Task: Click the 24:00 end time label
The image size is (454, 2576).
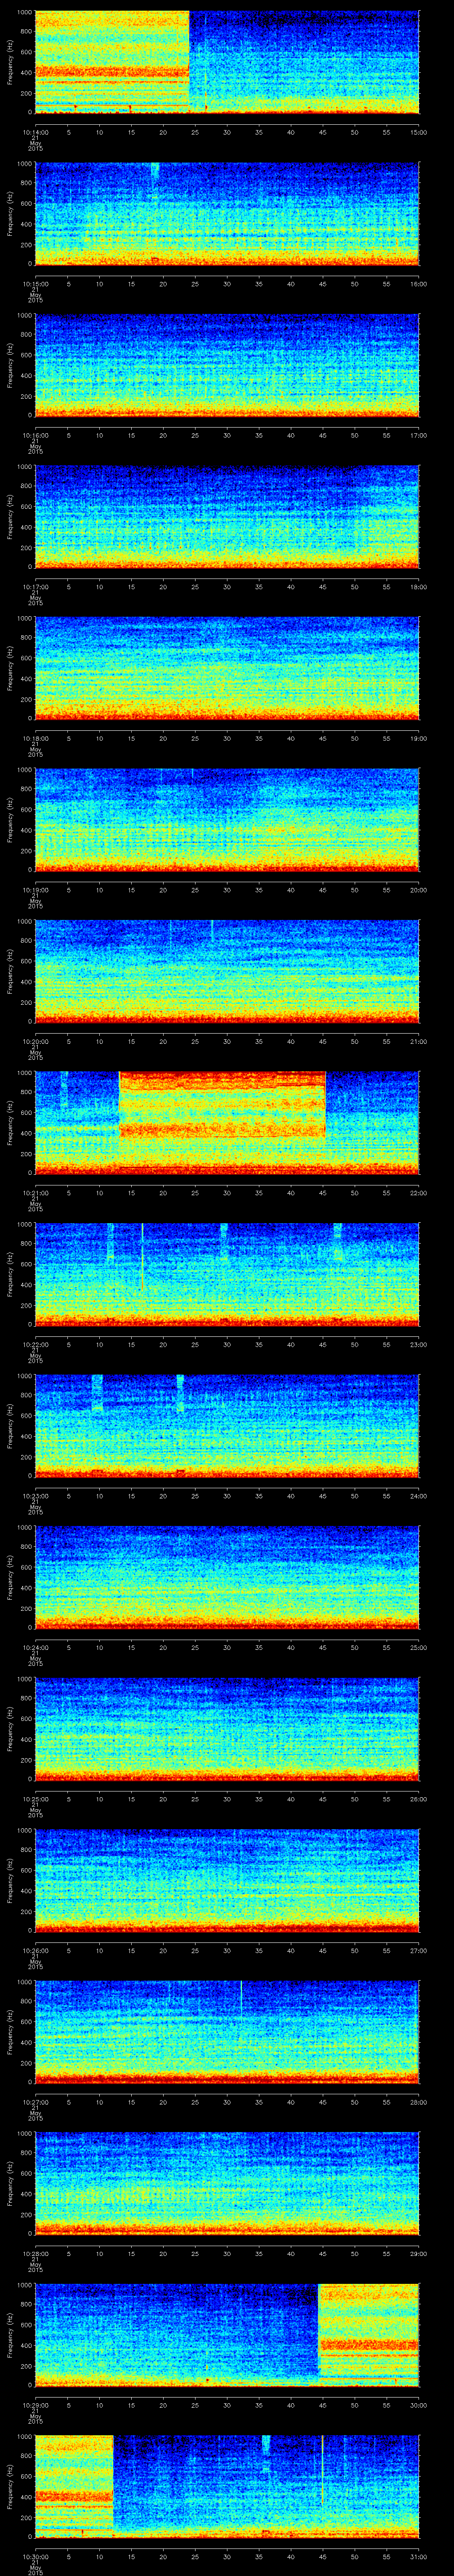Action: [419, 1496]
